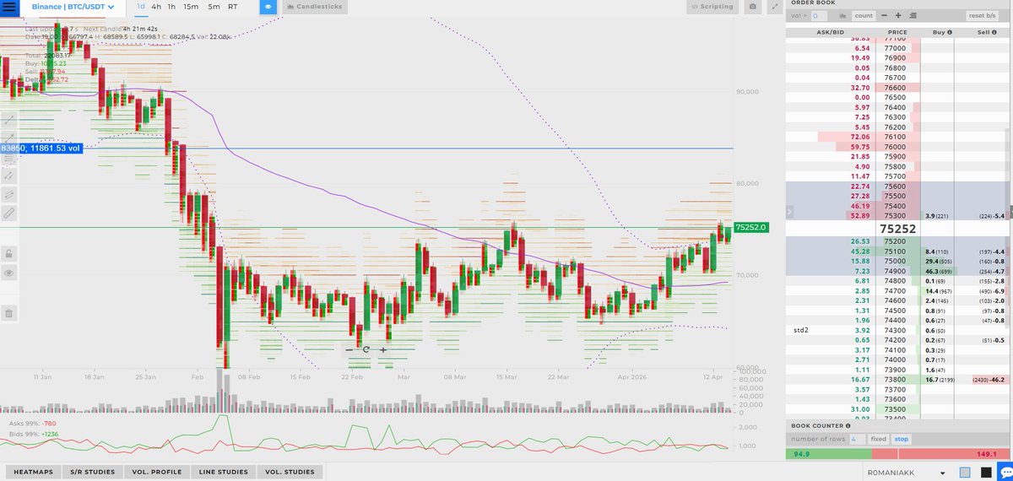Expand chart to fullscreen

(x=773, y=7)
